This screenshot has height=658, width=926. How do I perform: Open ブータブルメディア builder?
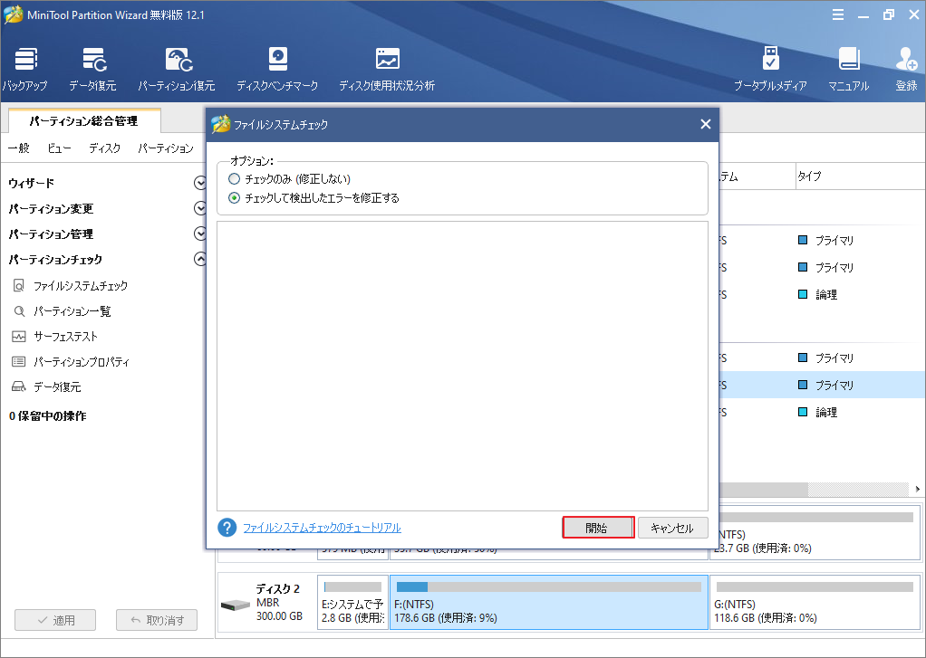point(770,69)
